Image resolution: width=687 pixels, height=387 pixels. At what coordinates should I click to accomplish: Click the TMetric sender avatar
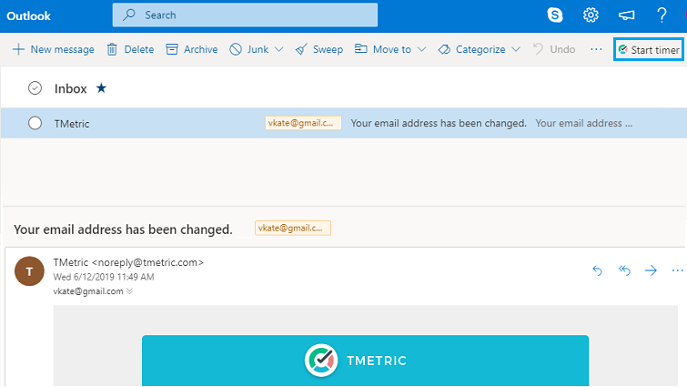click(x=29, y=271)
